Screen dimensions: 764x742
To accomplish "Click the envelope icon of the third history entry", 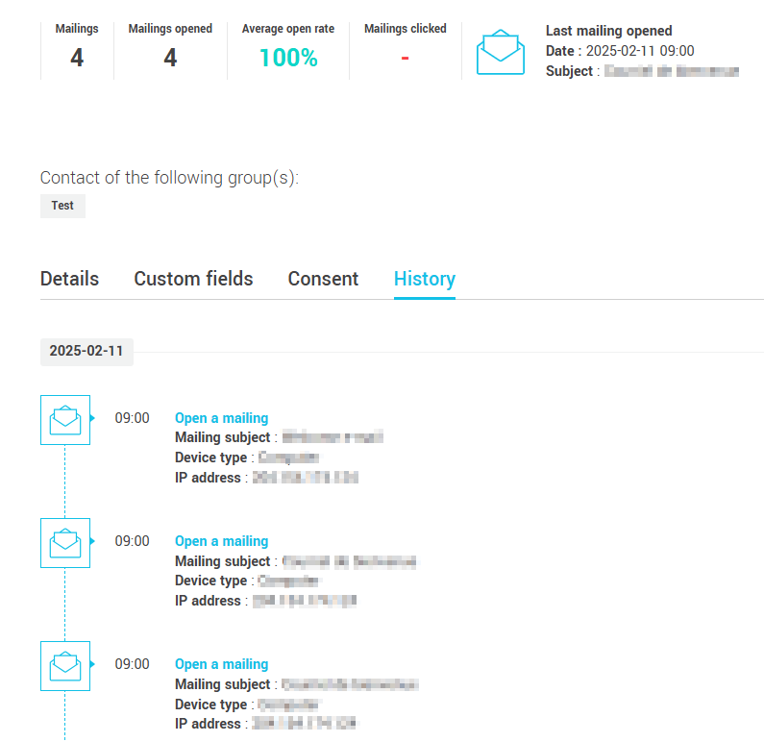I will coord(65,666).
